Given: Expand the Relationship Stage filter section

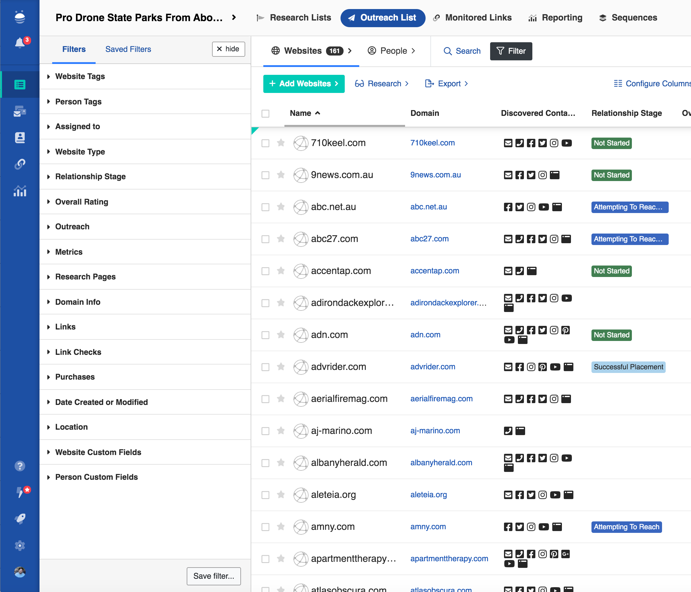Looking at the screenshot, I should tap(90, 177).
